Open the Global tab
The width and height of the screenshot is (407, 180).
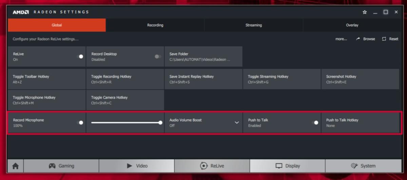coord(57,25)
